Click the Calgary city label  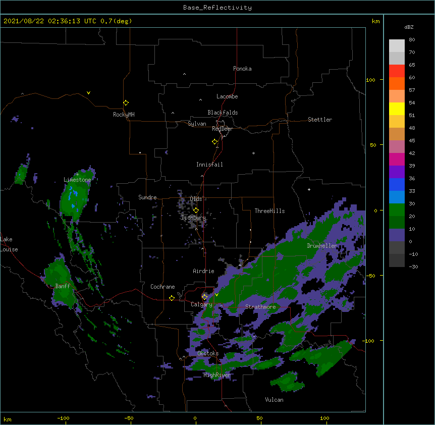201,304
